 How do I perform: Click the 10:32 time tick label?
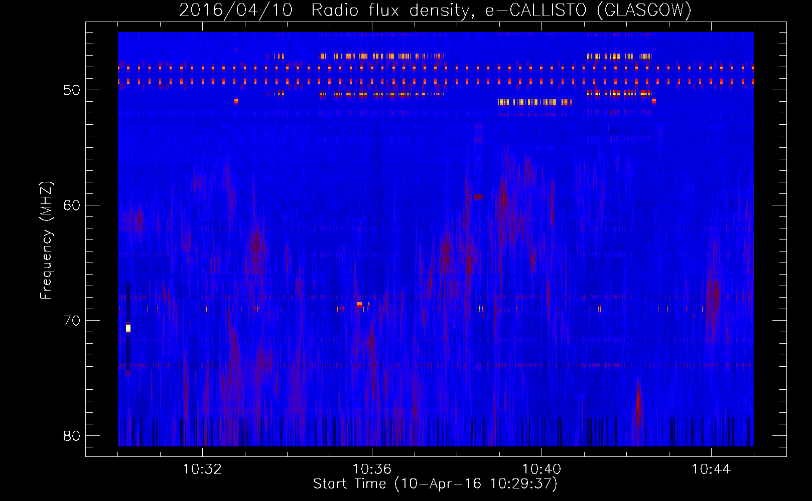pyautogui.click(x=202, y=469)
